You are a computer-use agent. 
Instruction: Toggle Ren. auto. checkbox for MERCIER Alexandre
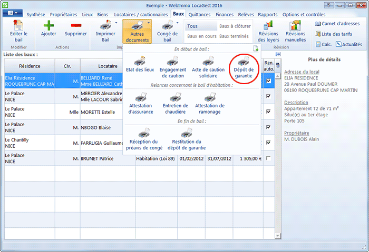point(268,96)
